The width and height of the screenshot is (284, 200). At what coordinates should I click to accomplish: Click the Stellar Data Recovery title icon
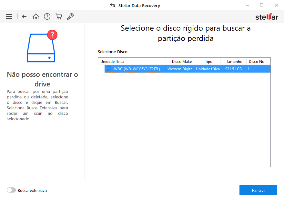[x=113, y=5]
